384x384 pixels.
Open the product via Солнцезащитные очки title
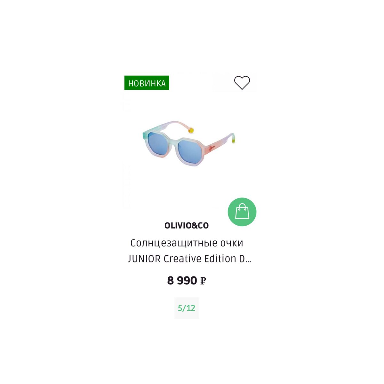tap(187, 243)
